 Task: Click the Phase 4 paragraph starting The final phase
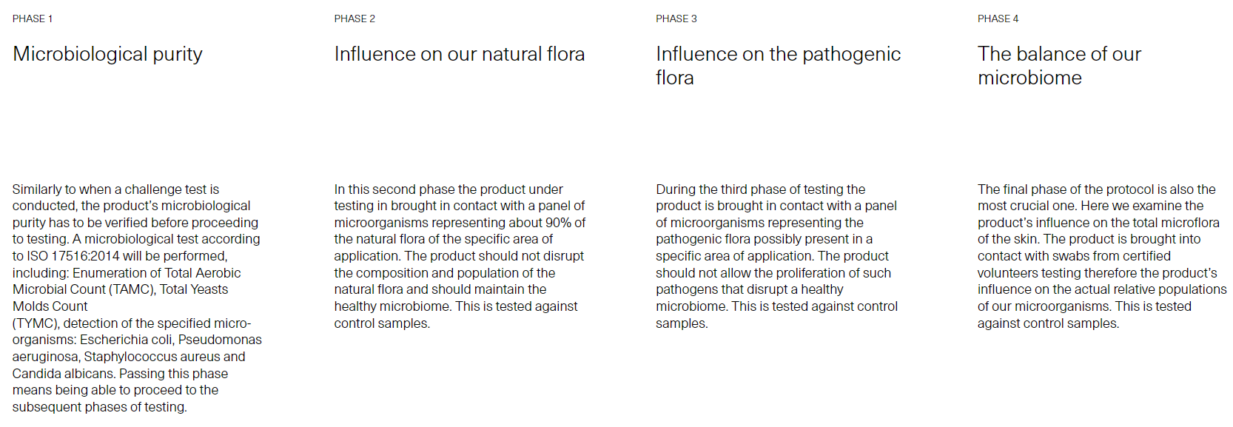[1102, 256]
